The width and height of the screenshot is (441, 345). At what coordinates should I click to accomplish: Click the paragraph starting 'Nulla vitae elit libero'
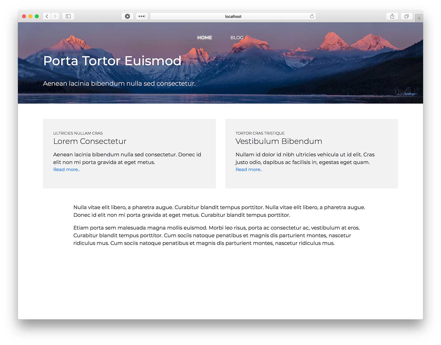[219, 211]
